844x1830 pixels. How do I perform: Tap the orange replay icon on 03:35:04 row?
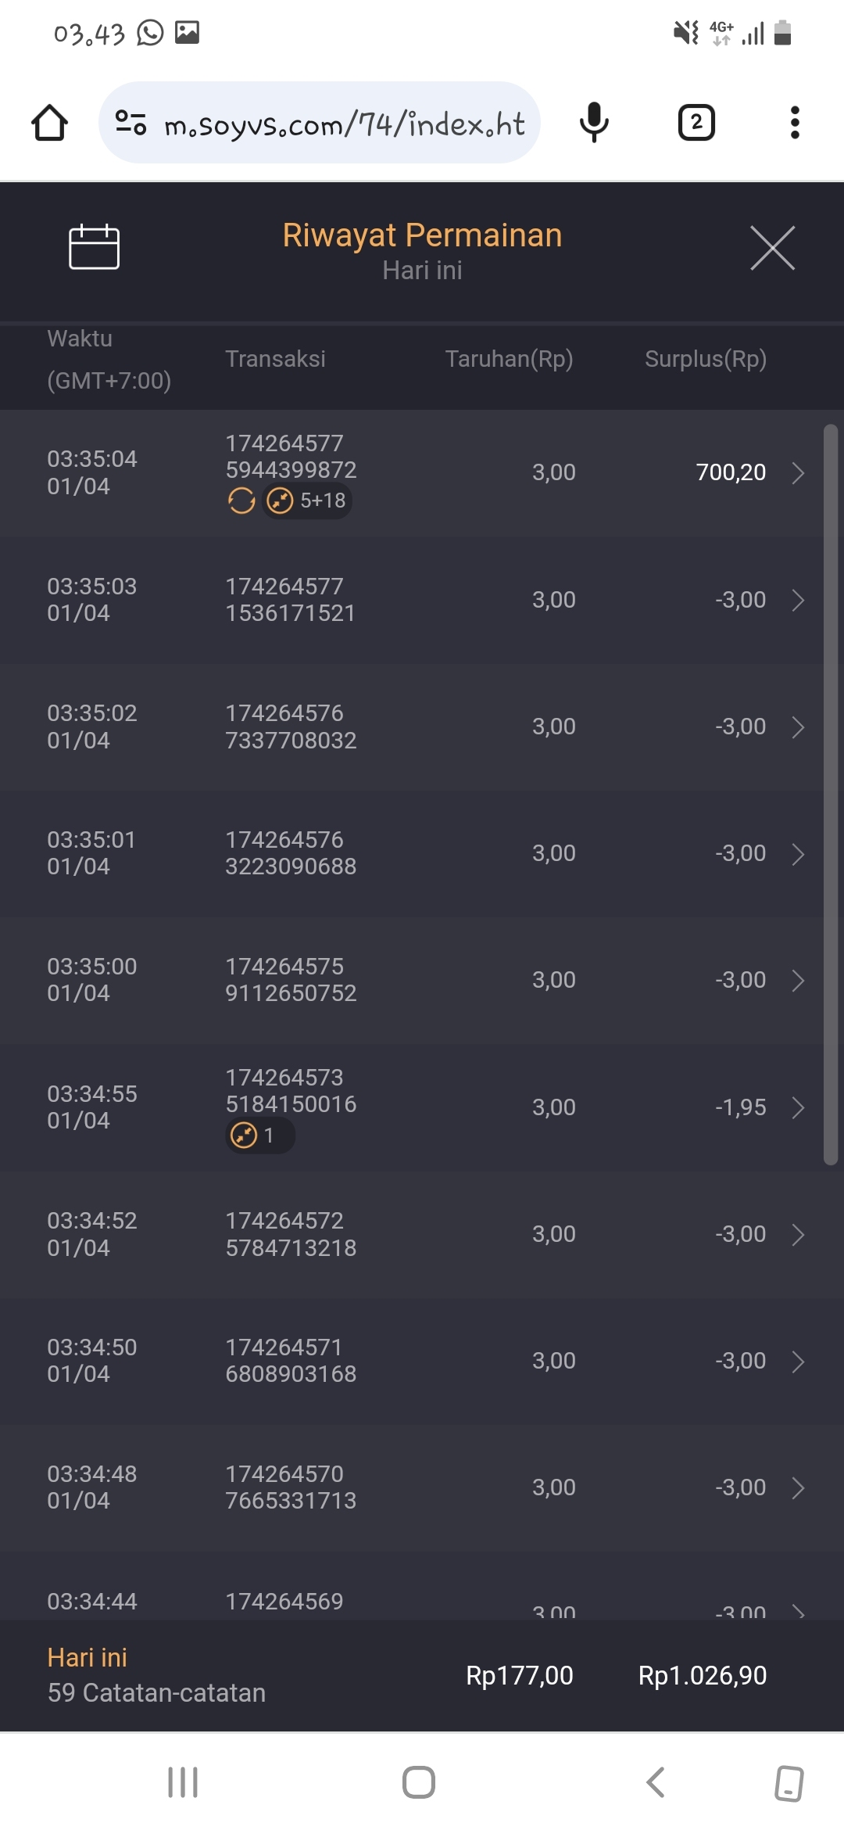[241, 501]
